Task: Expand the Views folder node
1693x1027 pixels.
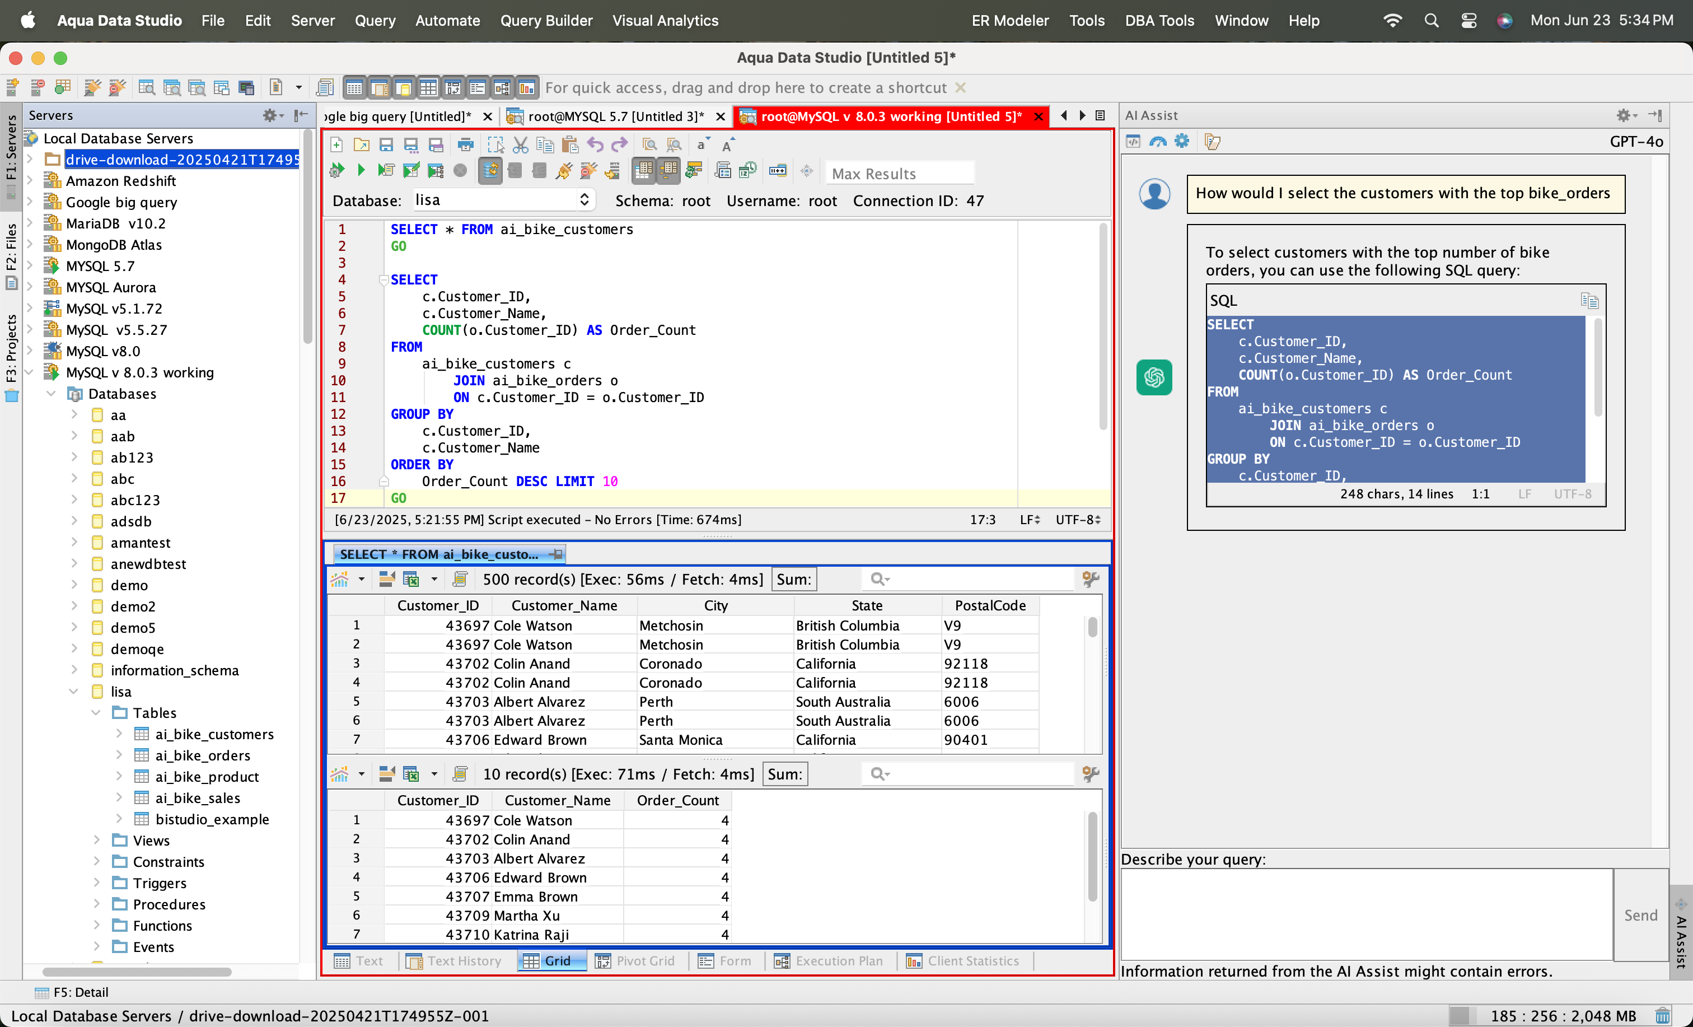Action: click(x=96, y=840)
